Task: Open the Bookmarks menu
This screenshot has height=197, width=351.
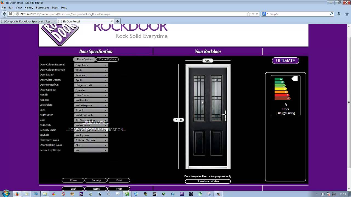Action: coord(43,8)
